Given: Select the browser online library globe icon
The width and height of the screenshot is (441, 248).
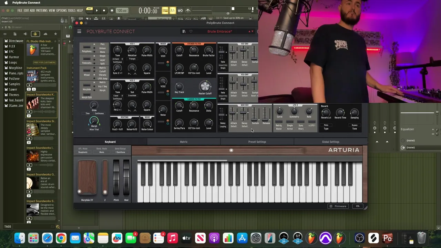Looking at the screenshot, I should pyautogui.click(x=35, y=34).
